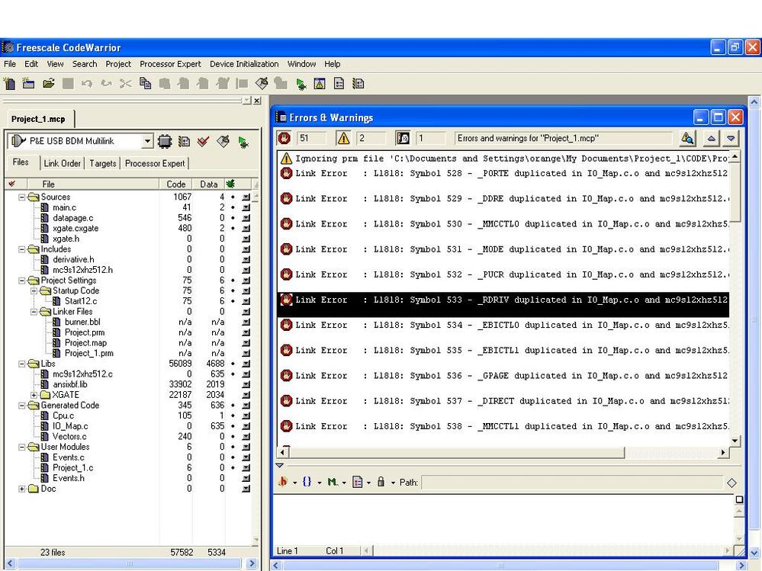Open the P&E USB BDM Multilink target dropdown
This screenshot has width=762, height=571.
148,141
